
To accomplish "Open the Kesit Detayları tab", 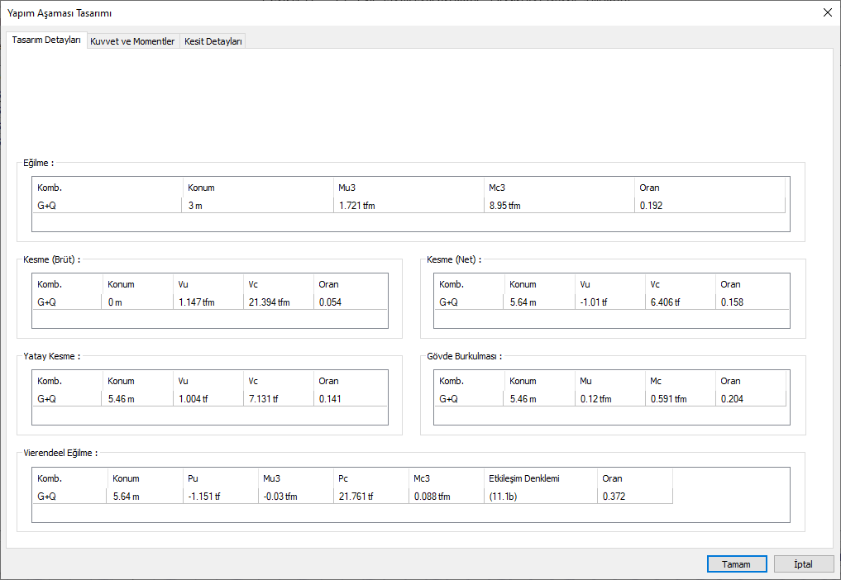I will (x=213, y=41).
